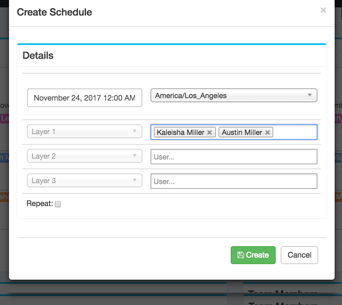This screenshot has height=305, width=342.
Task: Click the save icon on Create button
Action: pos(241,255)
